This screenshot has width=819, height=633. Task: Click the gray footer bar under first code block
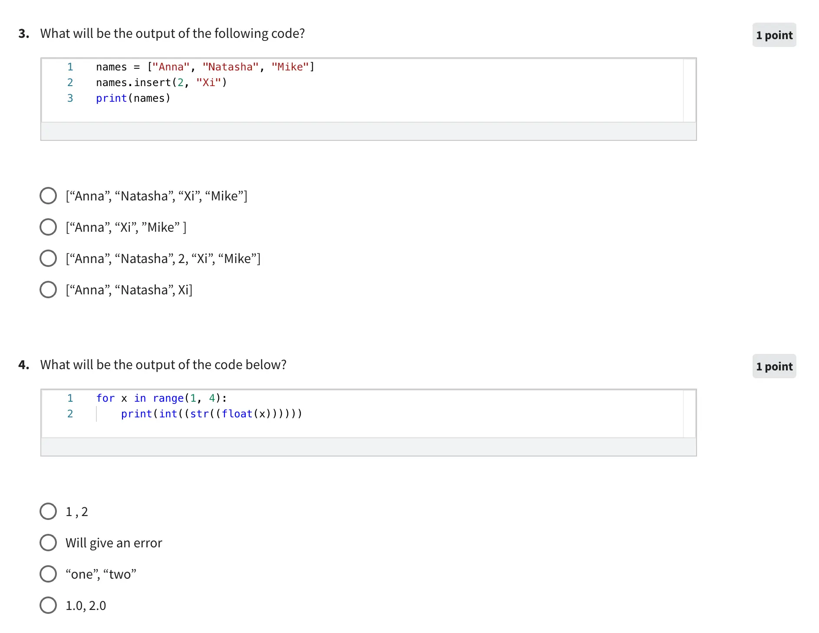point(368,131)
